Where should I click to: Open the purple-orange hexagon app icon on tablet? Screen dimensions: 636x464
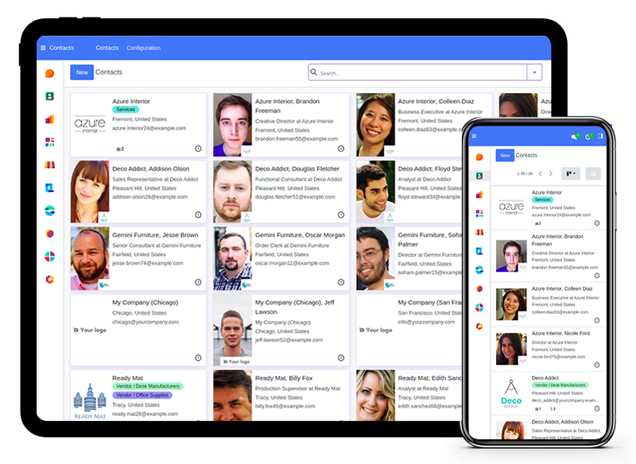pos(49,234)
